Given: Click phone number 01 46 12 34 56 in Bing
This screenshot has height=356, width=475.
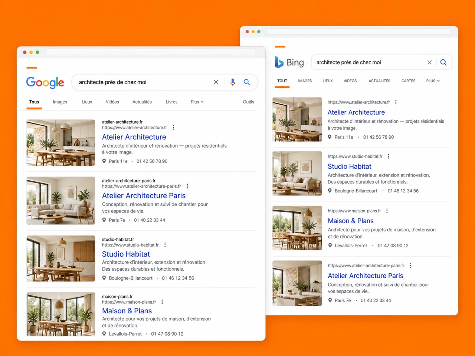Looking at the screenshot, I should pyautogui.click(x=403, y=191).
